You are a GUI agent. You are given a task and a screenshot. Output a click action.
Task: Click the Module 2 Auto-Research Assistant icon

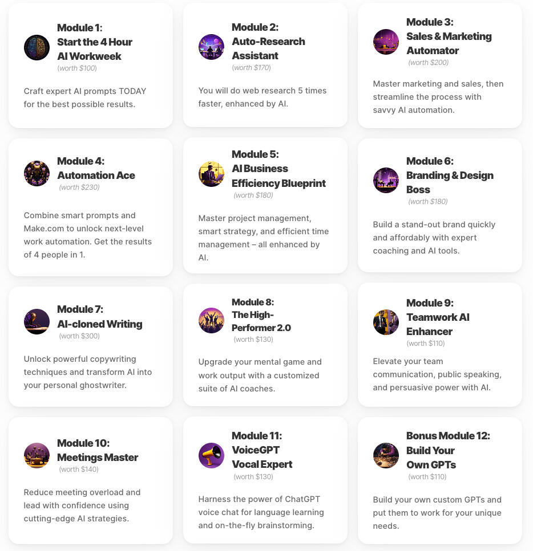(211, 47)
